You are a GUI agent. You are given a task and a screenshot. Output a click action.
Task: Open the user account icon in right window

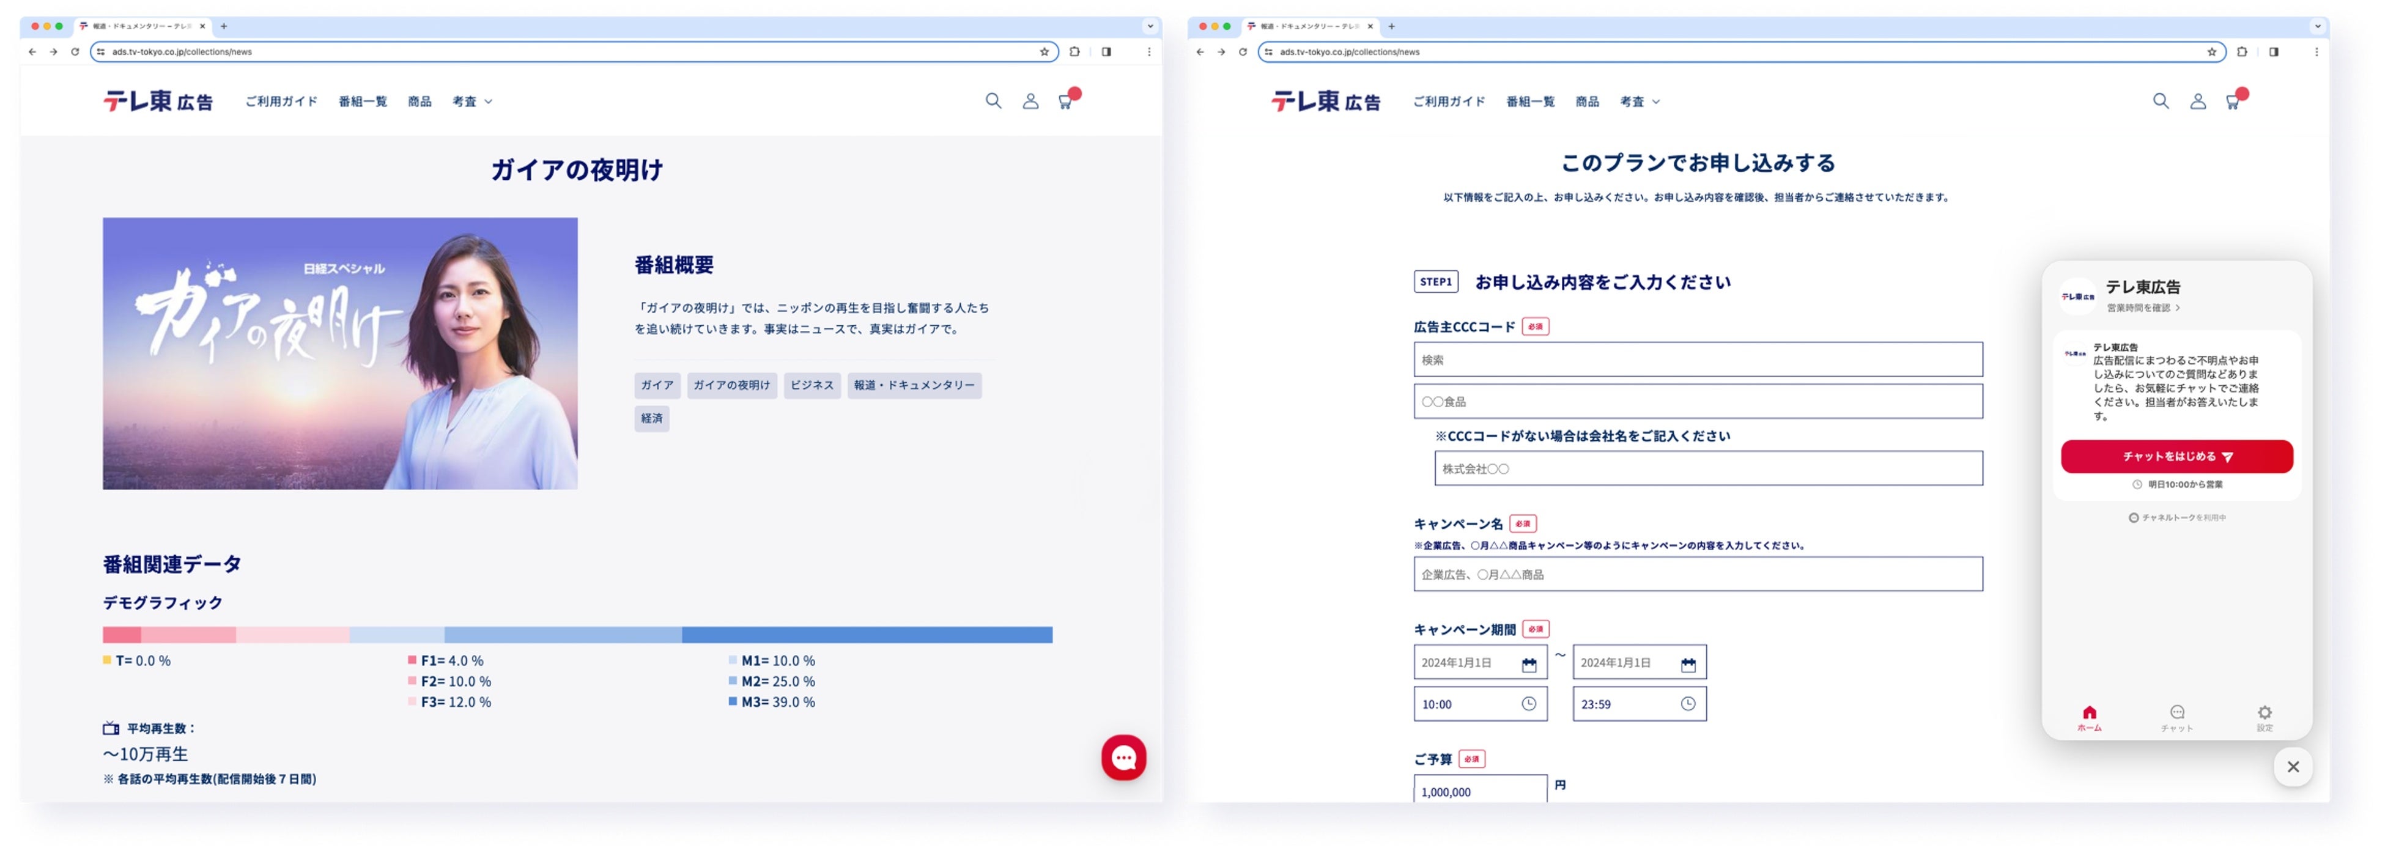2197,101
